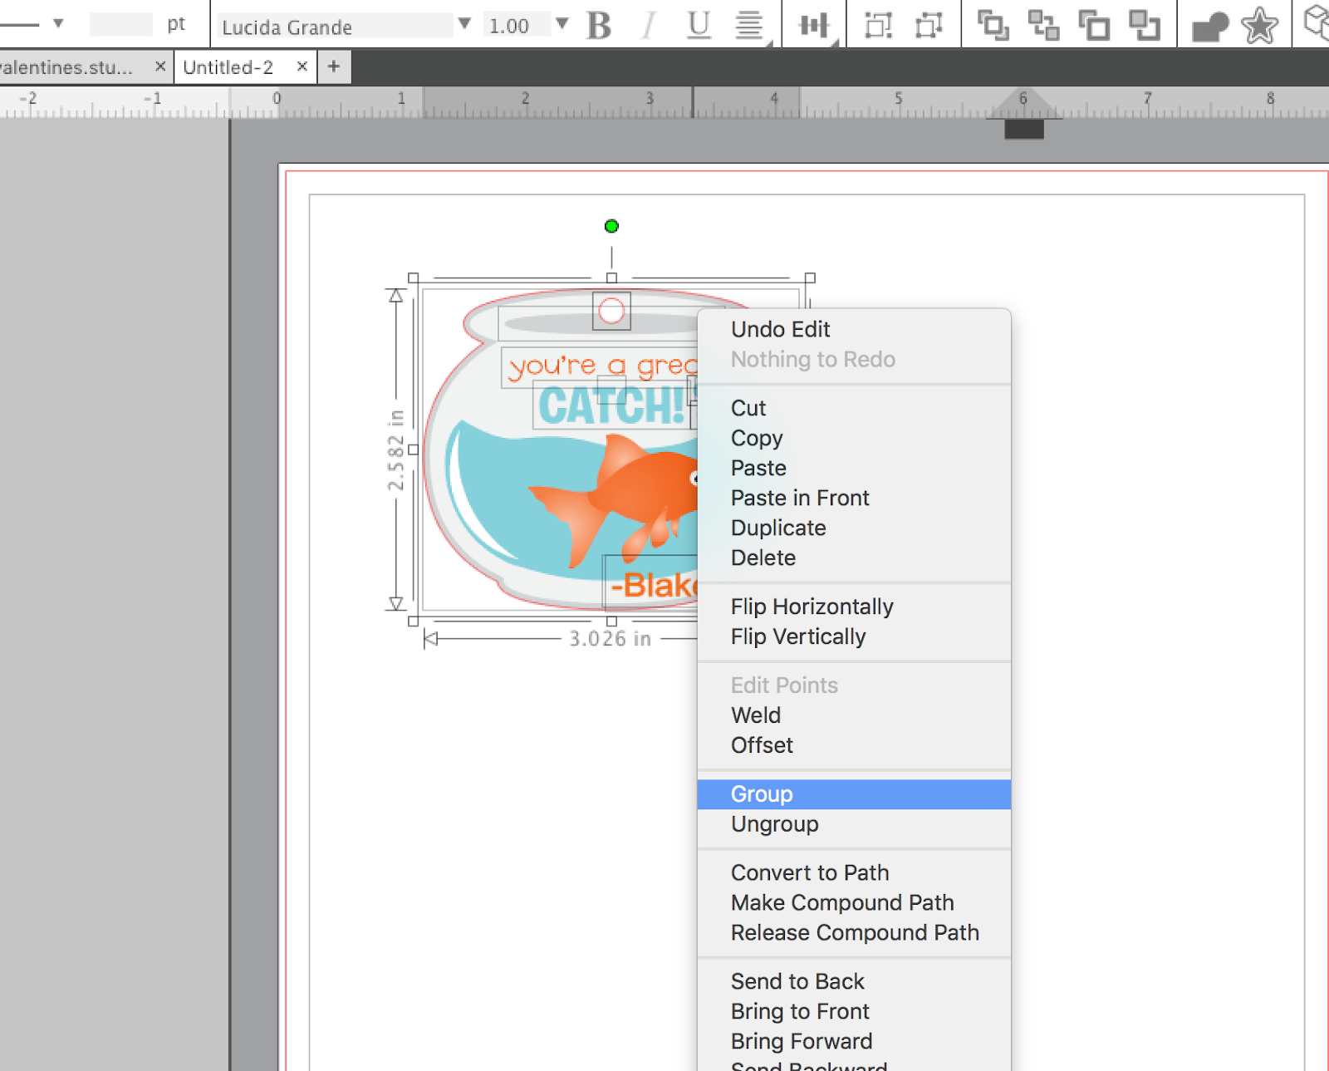This screenshot has height=1071, width=1329.
Task: Click the Ungroup toolbar icon
Action: 1043,25
